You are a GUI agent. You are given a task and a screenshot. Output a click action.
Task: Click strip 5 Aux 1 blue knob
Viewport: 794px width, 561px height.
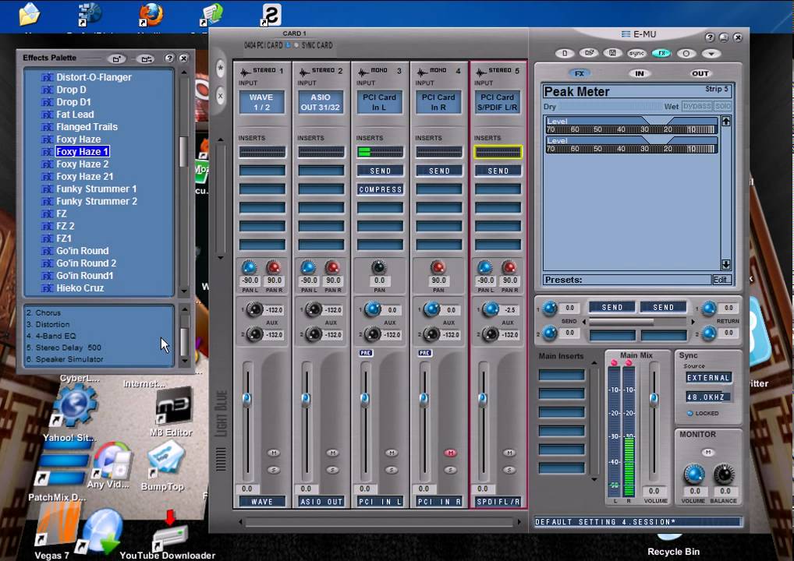tap(490, 309)
